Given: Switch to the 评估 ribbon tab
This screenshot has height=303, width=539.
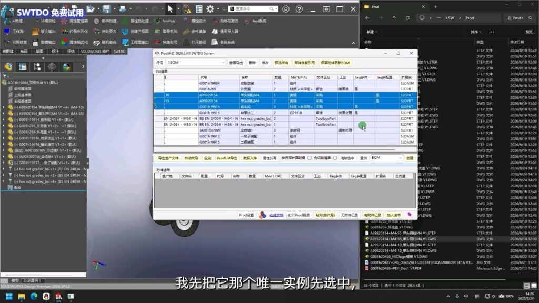Looking at the screenshot, I should tap(71, 52).
